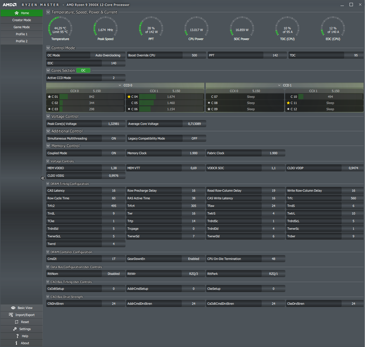Image resolution: width=365 pixels, height=347 pixels.
Task: Click the CAS Latency value 16
Action: point(114,191)
